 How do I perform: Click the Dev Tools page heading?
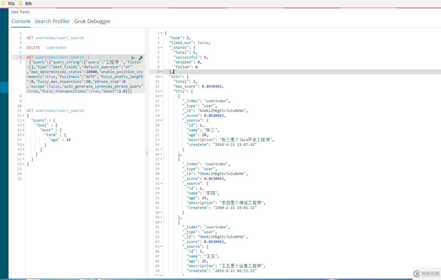[21, 12]
